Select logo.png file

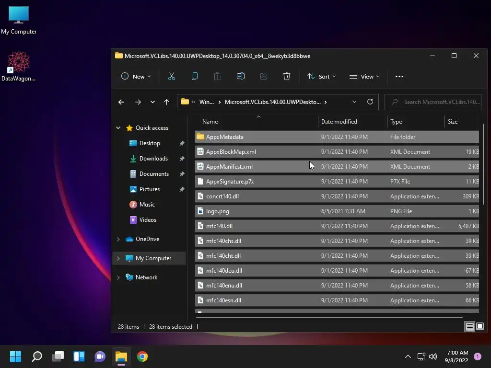pyautogui.click(x=337, y=211)
